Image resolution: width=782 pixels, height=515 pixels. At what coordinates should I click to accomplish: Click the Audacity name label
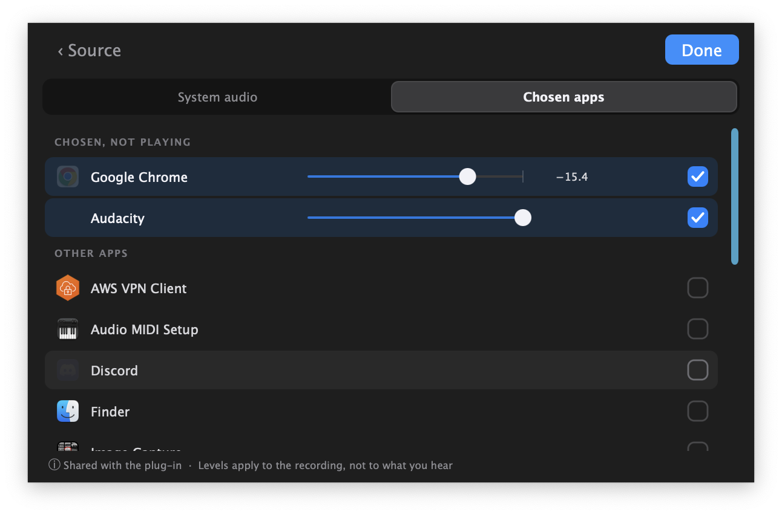pyautogui.click(x=117, y=218)
